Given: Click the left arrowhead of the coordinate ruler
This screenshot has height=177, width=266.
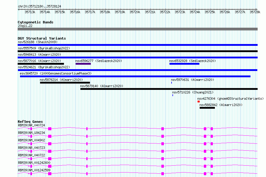Looking at the screenshot, I should [x=19, y=9].
